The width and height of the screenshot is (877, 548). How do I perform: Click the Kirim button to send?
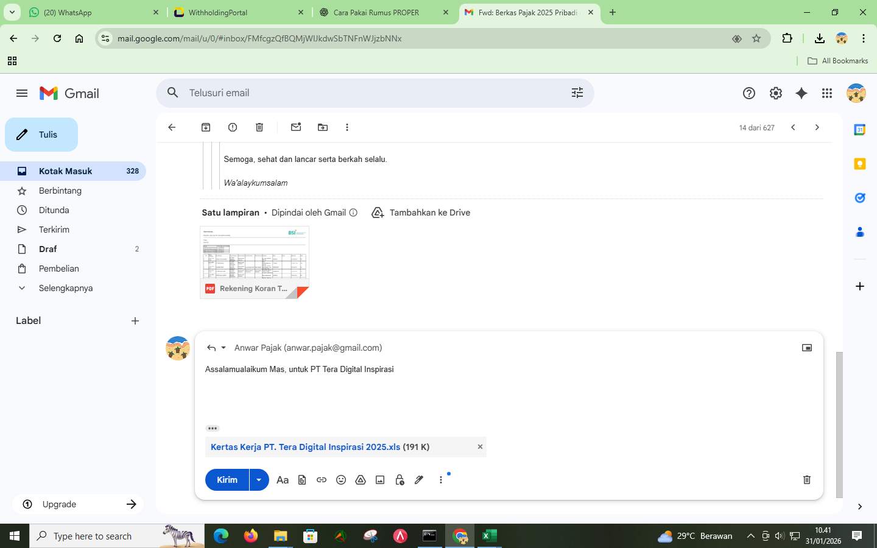(226, 480)
